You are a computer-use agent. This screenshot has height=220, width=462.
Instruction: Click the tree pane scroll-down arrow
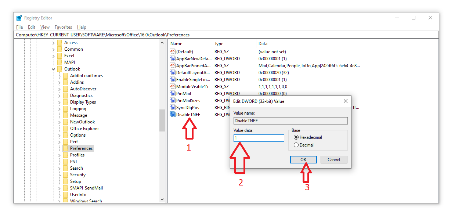[x=162, y=199]
